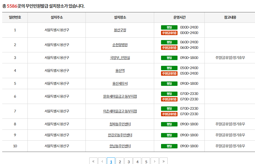Screen dimensions: 255x164
Task: Open the 한남동주민센터 location link
Action: click(120, 146)
